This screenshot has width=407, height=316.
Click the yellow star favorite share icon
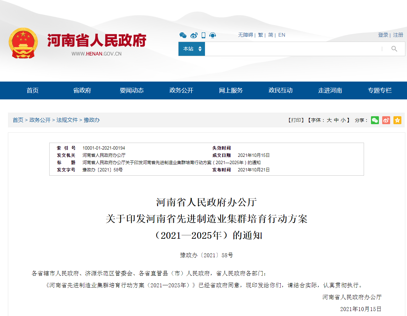pyautogui.click(x=397, y=120)
